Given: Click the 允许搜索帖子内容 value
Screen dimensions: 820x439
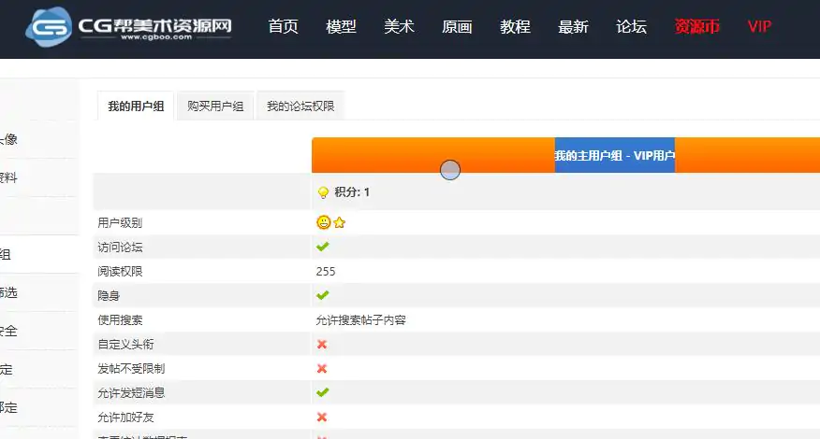Looking at the screenshot, I should 360,320.
